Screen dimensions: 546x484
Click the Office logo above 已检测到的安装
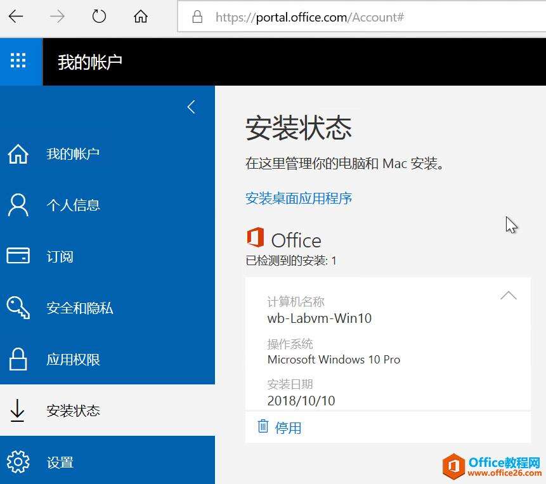pyautogui.click(x=257, y=239)
